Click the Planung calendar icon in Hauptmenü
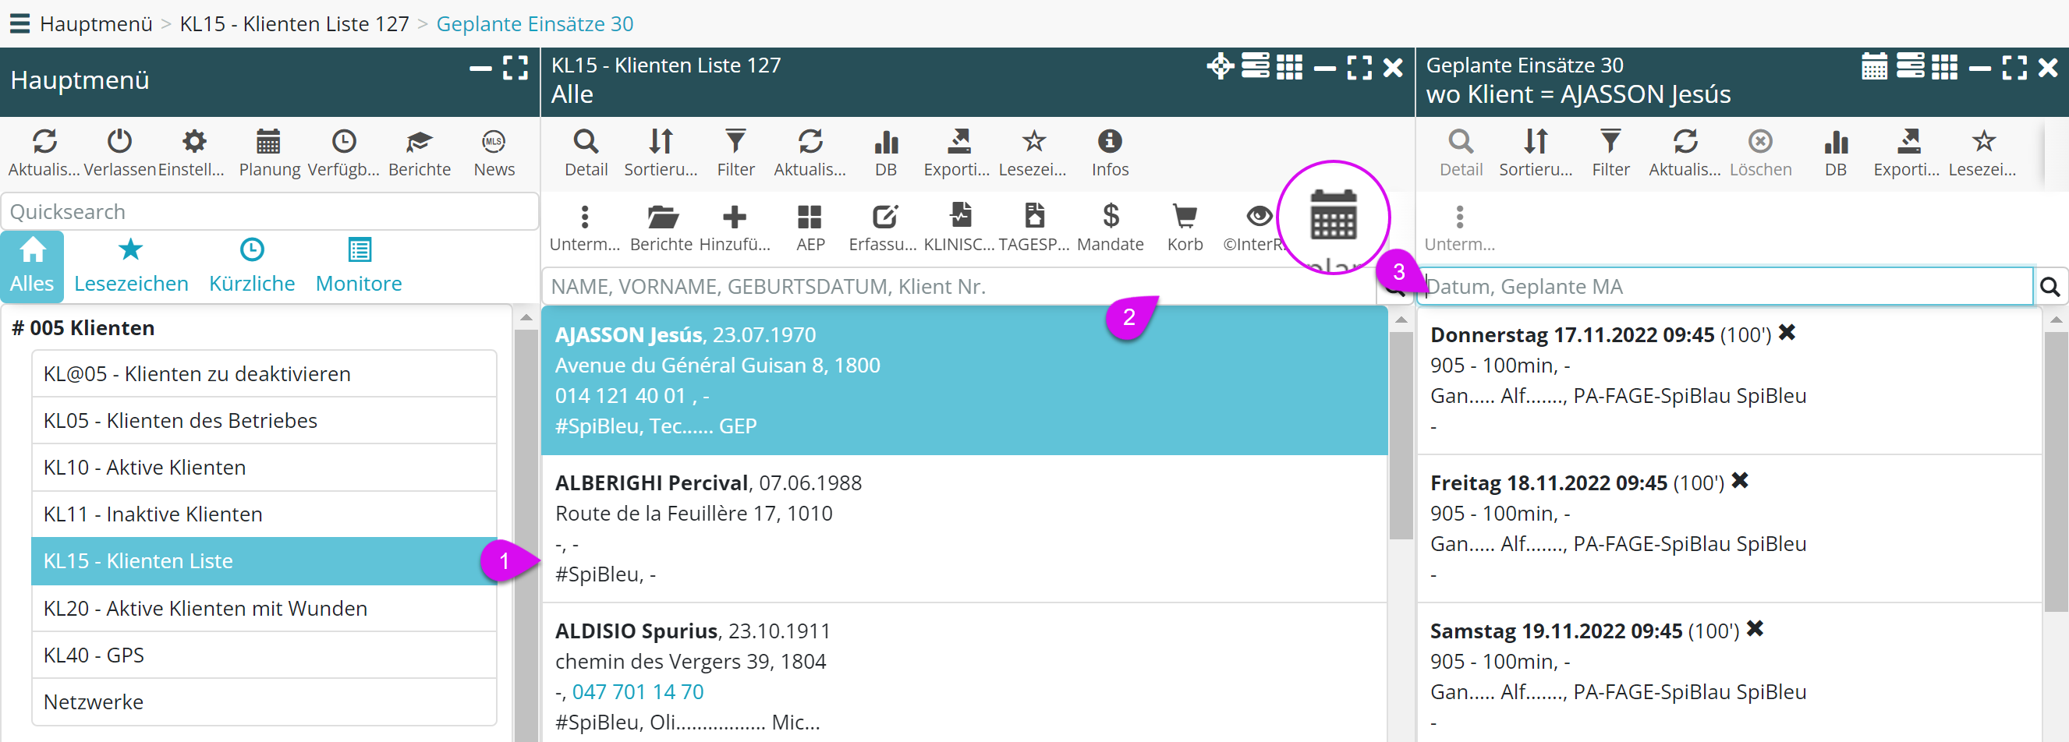This screenshot has height=742, width=2069. pyautogui.click(x=268, y=142)
